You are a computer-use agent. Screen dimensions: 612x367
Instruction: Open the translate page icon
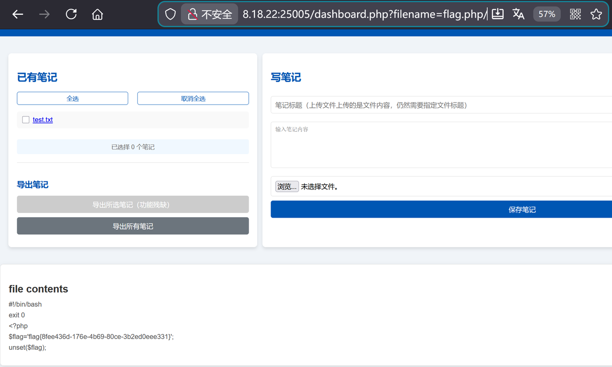coord(518,14)
